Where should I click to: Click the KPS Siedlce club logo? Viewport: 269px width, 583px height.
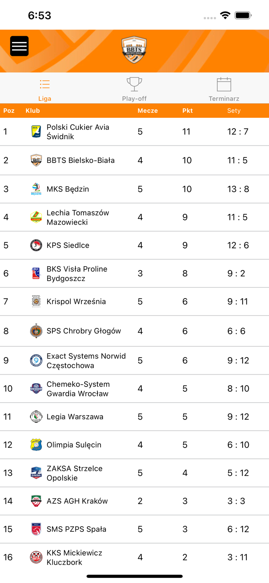point(36,245)
